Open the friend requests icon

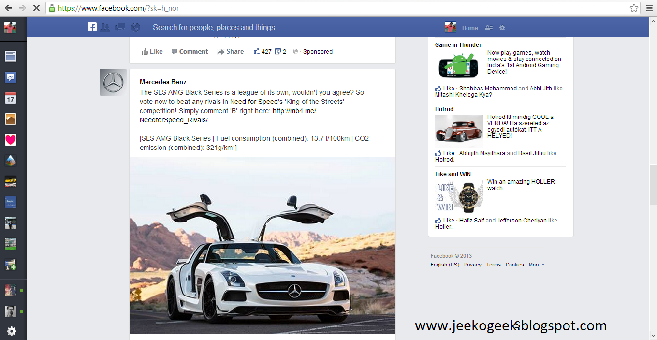[x=104, y=28]
